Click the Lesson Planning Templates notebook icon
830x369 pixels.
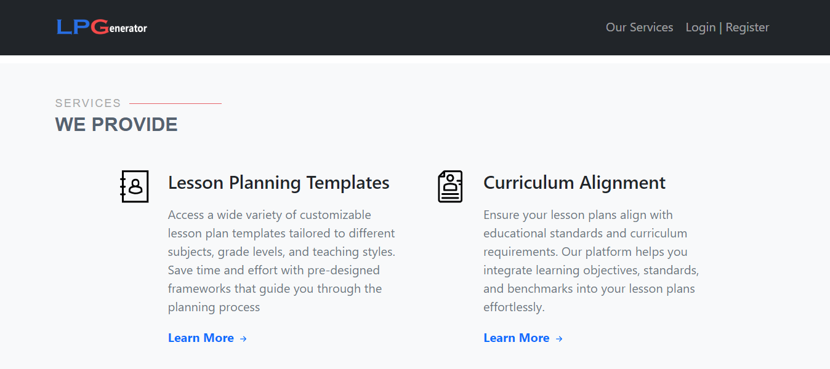point(134,186)
